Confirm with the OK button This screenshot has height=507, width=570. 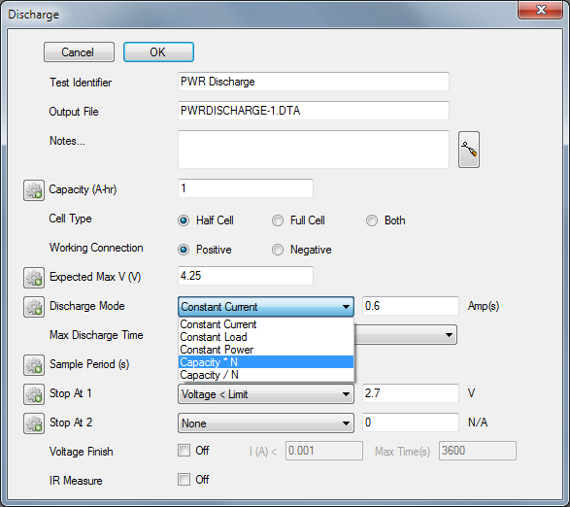(x=158, y=52)
